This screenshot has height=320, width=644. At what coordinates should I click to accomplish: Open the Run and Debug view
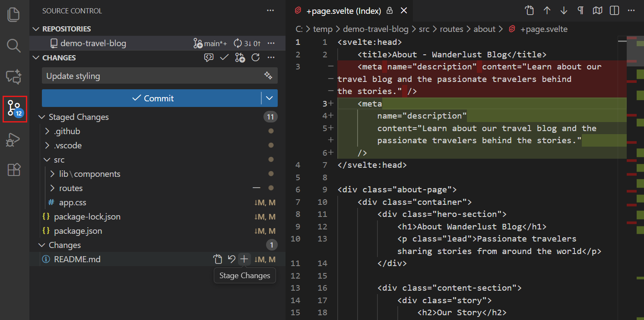[13, 140]
